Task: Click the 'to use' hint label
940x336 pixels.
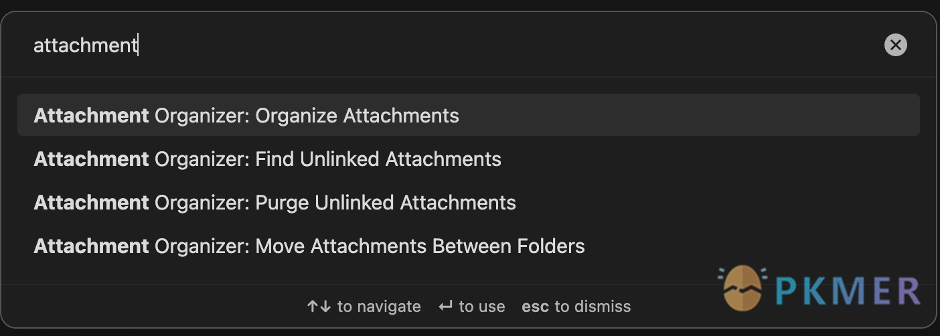Action: point(482,307)
